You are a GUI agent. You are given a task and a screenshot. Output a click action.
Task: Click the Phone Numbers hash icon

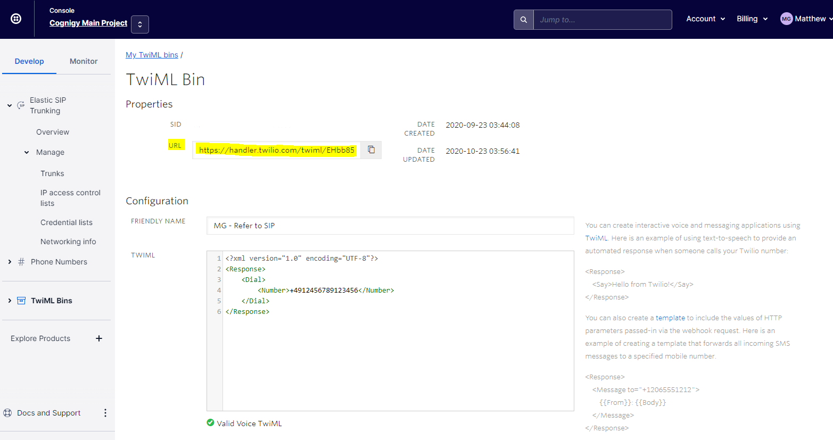21,262
